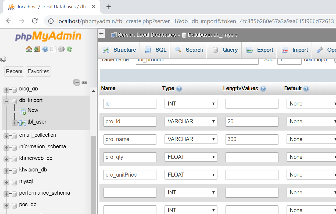Viewport: 336px width, 214px height.
Task: Toggle the link with main panel chain icon
Action: (84, 83)
